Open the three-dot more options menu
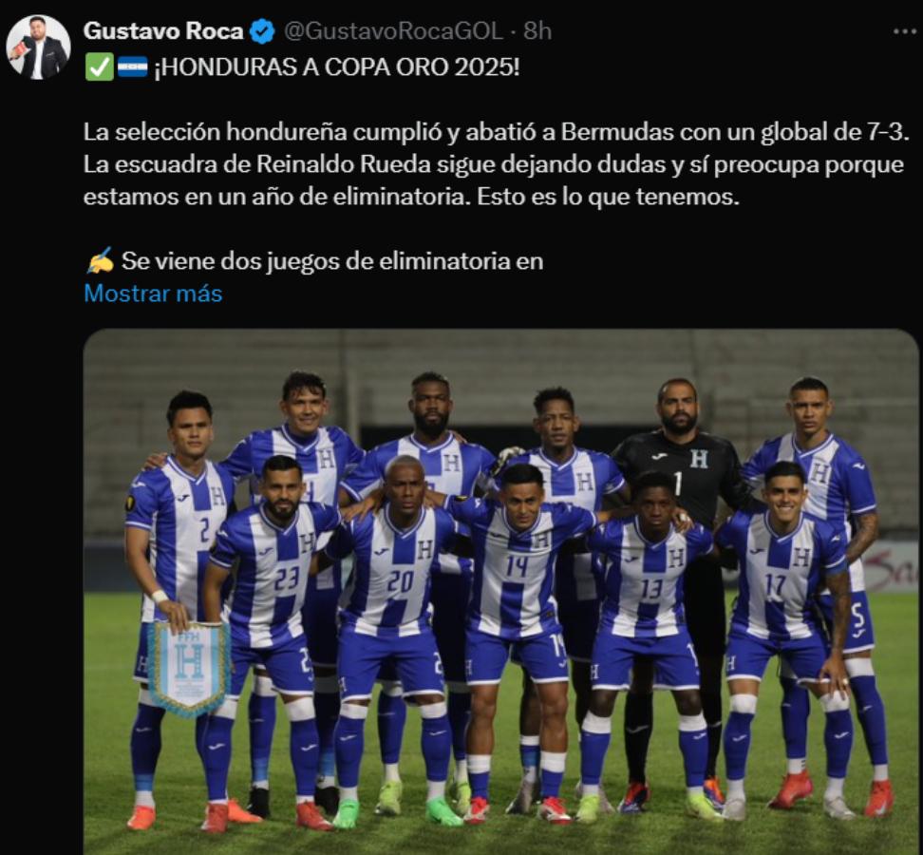Viewport: 923px width, 855px height. click(905, 31)
